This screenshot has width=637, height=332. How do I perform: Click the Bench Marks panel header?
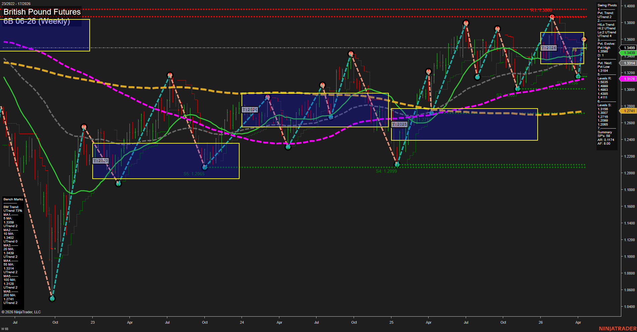point(13,199)
